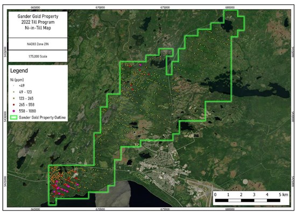
Task: Click the magenta dot legend symbol
Action: [x=13, y=111]
